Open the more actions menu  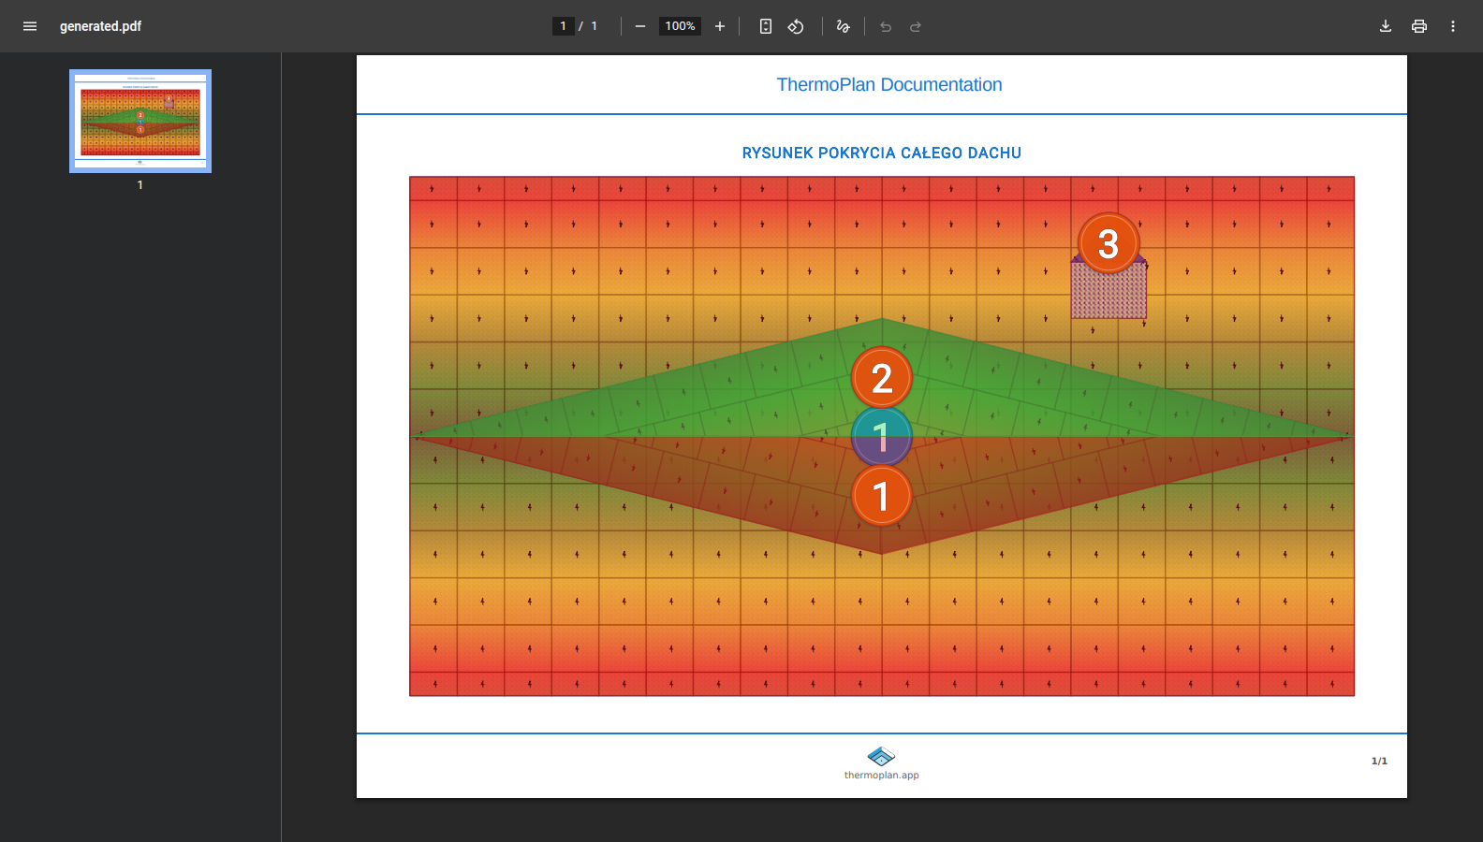[1453, 26]
